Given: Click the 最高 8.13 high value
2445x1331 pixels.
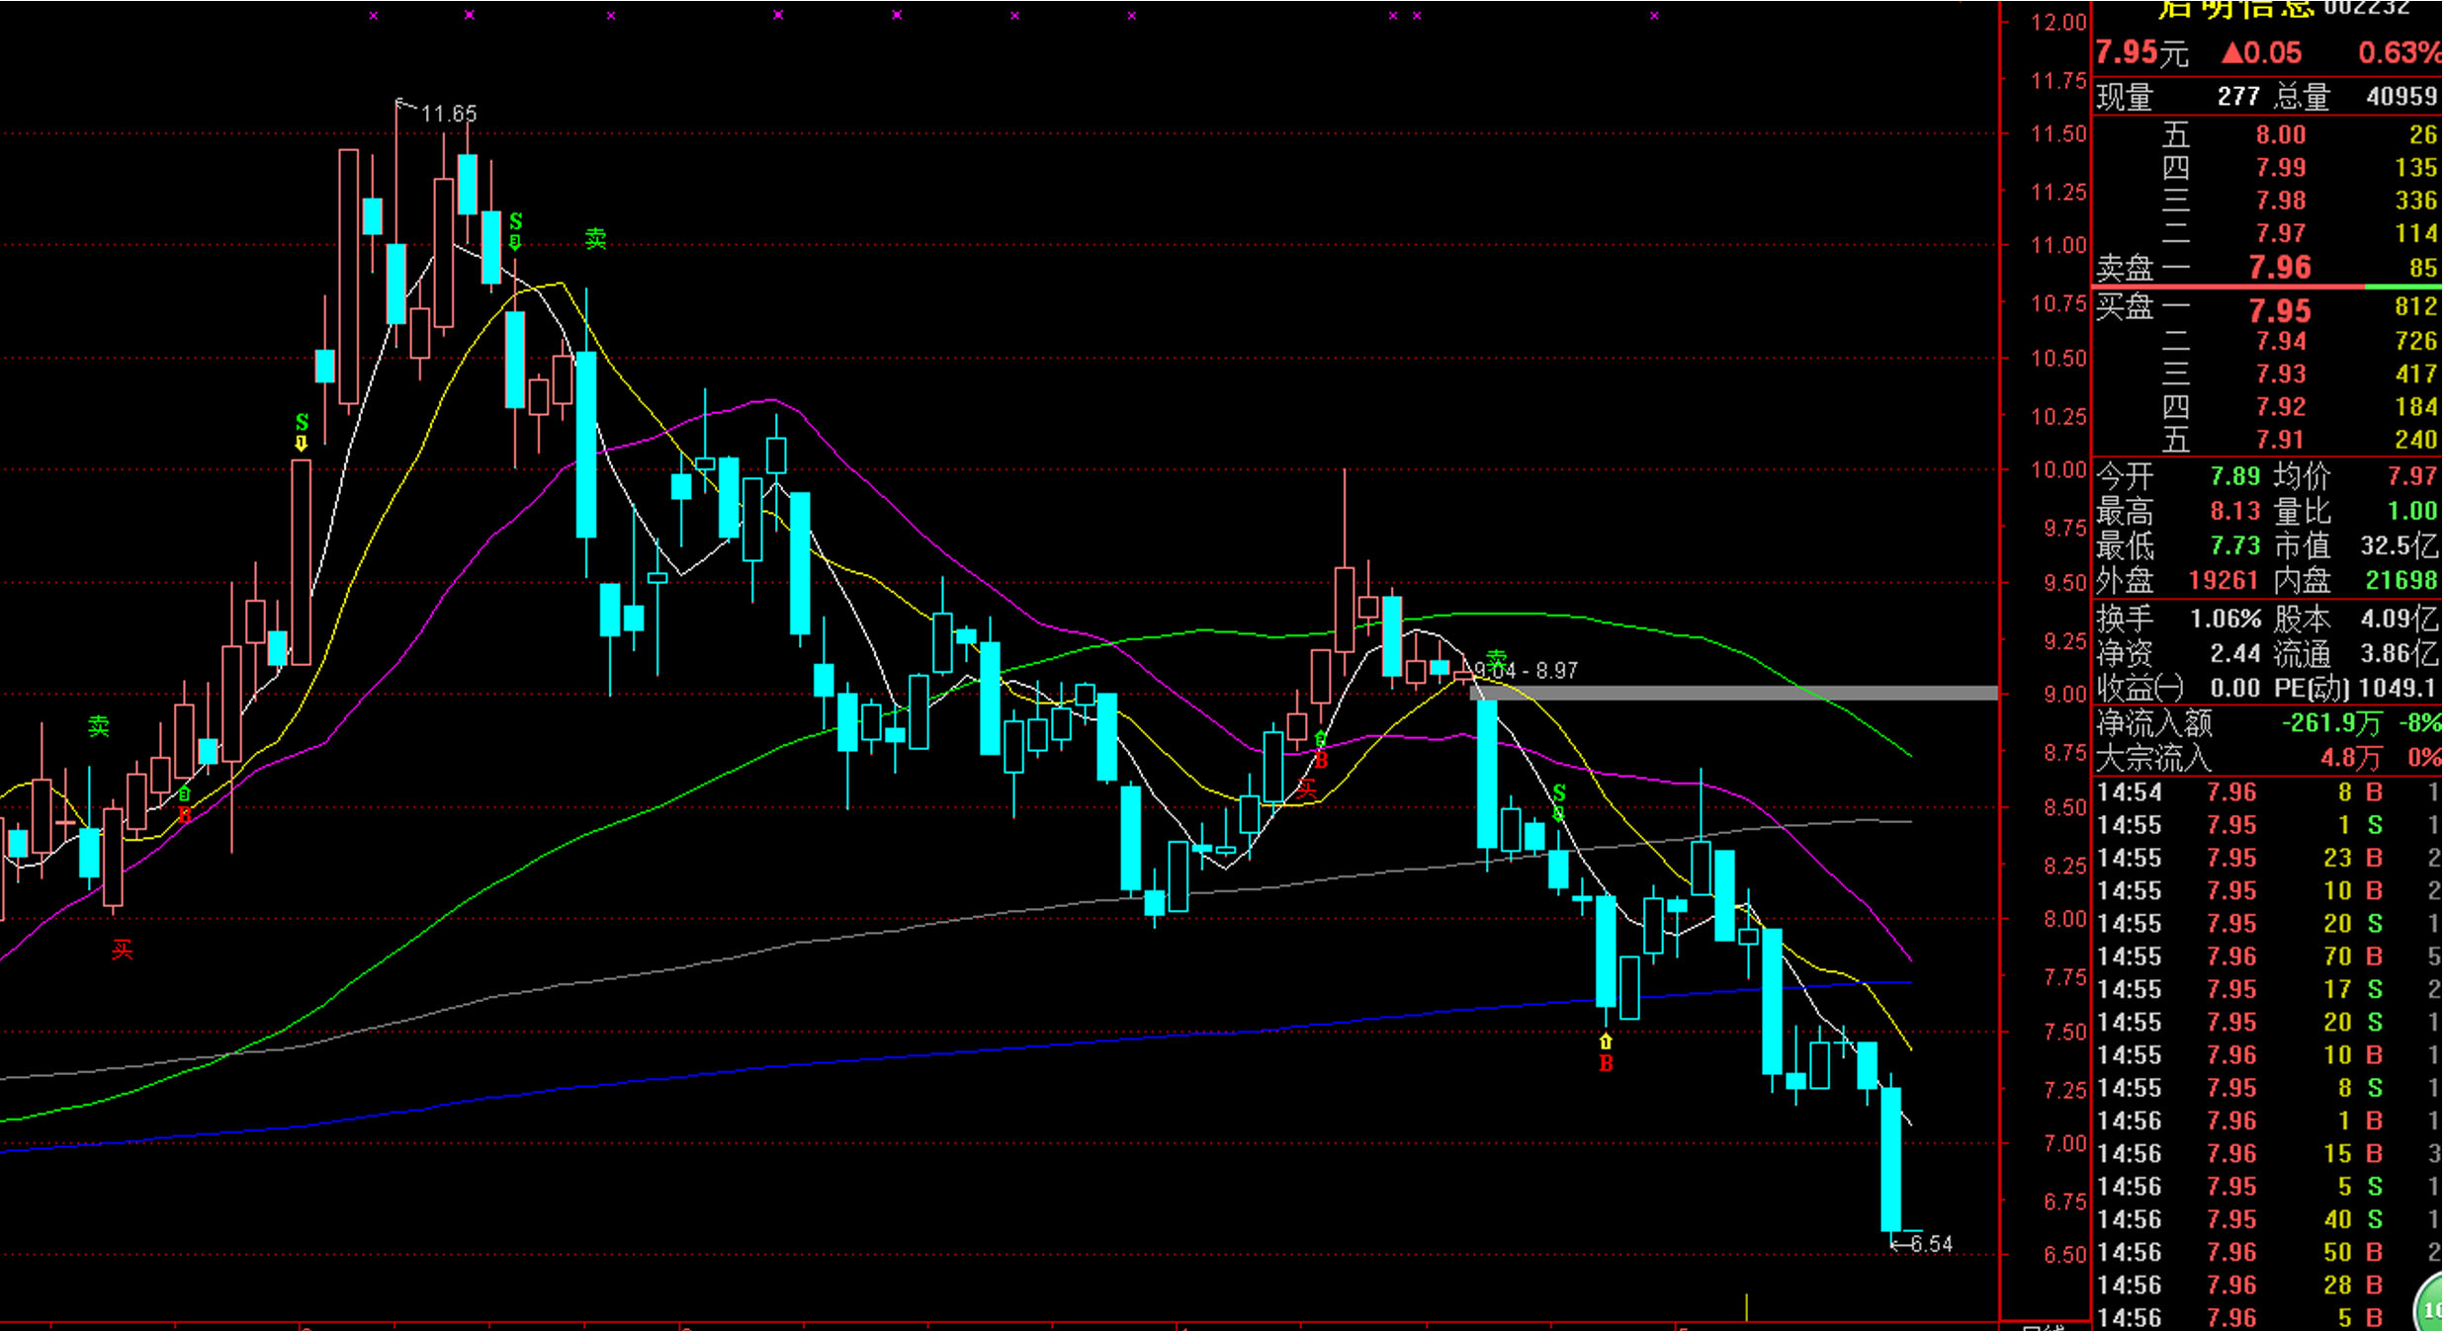Looking at the screenshot, I should [x=2234, y=511].
